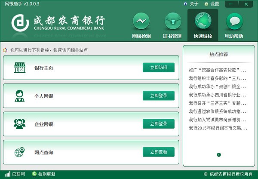Select the 快速链接 tab label
The image size is (258, 179).
click(203, 36)
